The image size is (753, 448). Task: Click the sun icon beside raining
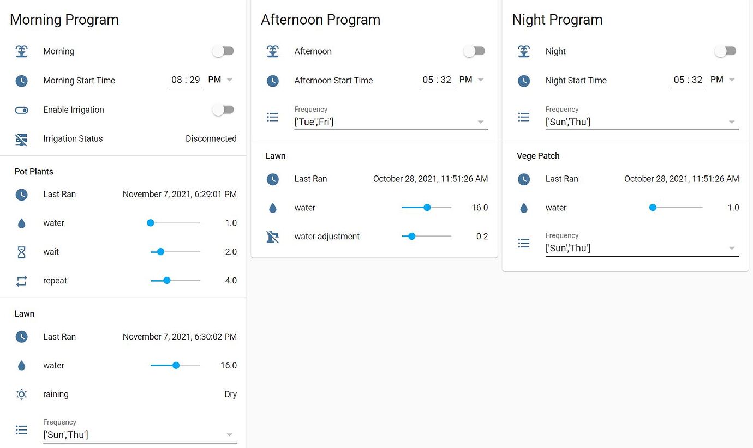(21, 394)
